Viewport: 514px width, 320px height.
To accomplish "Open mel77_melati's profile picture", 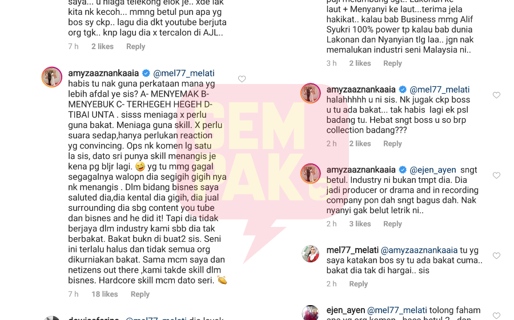I will (x=311, y=254).
